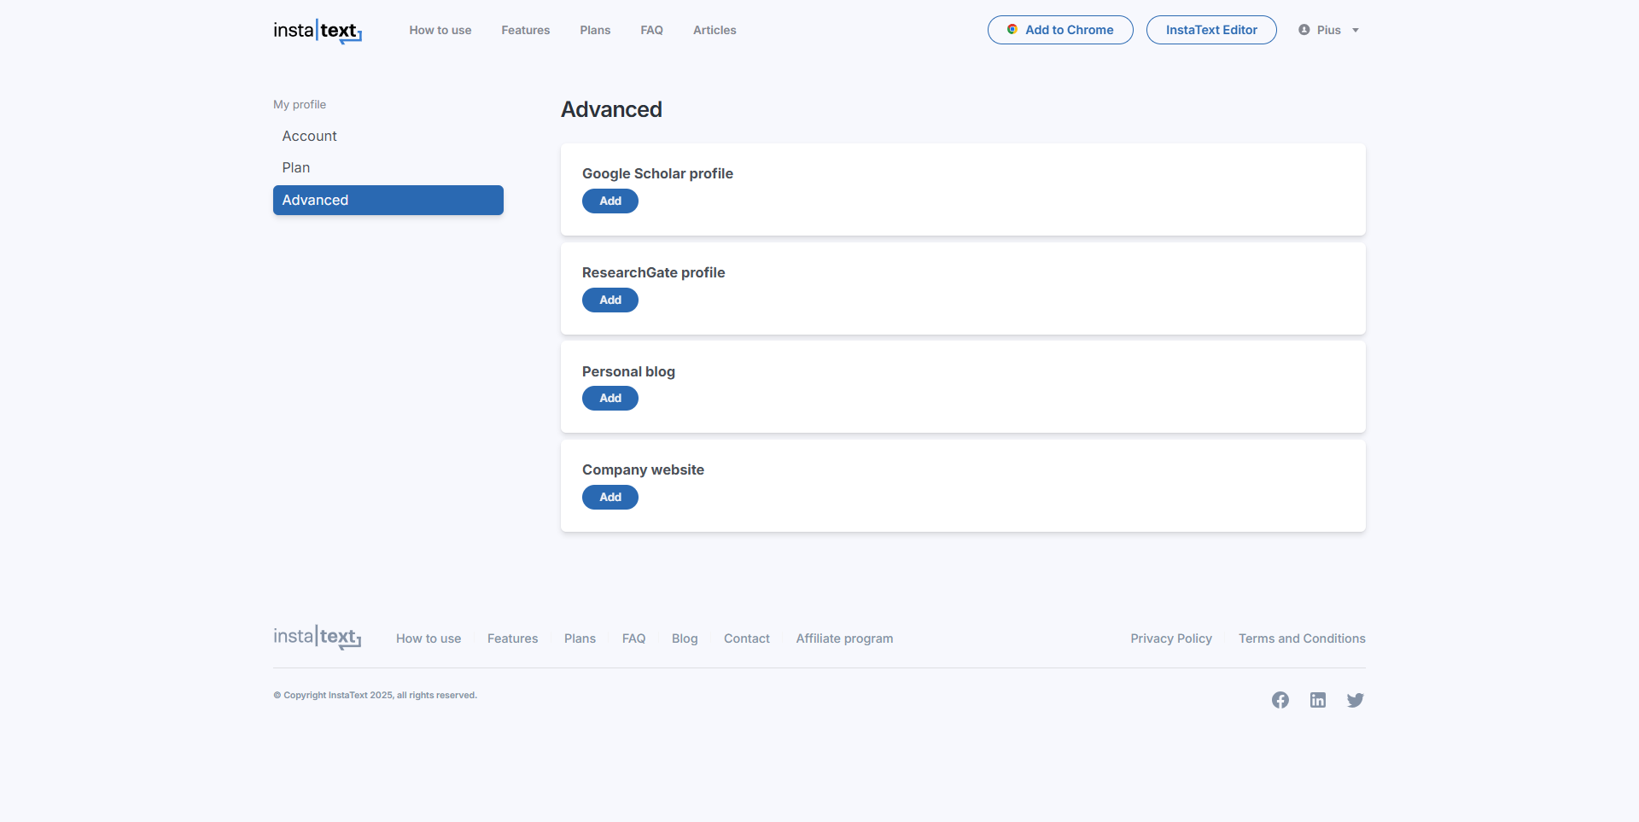1639x822 pixels.
Task: Visit the Affiliate program footer link
Action: click(x=843, y=638)
